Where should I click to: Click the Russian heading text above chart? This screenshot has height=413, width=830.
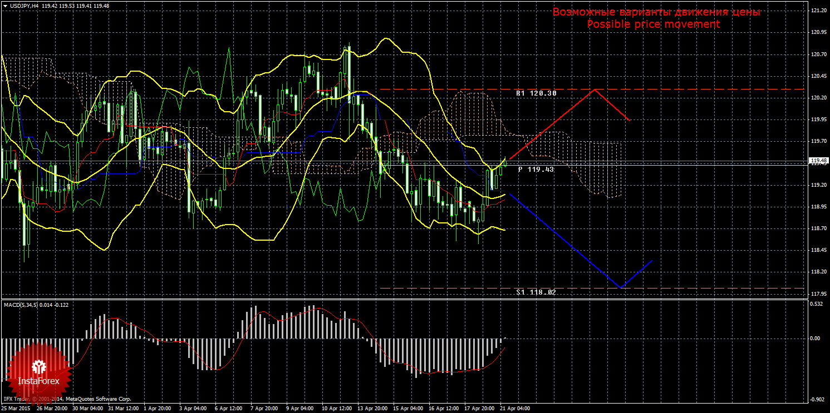tap(656, 12)
